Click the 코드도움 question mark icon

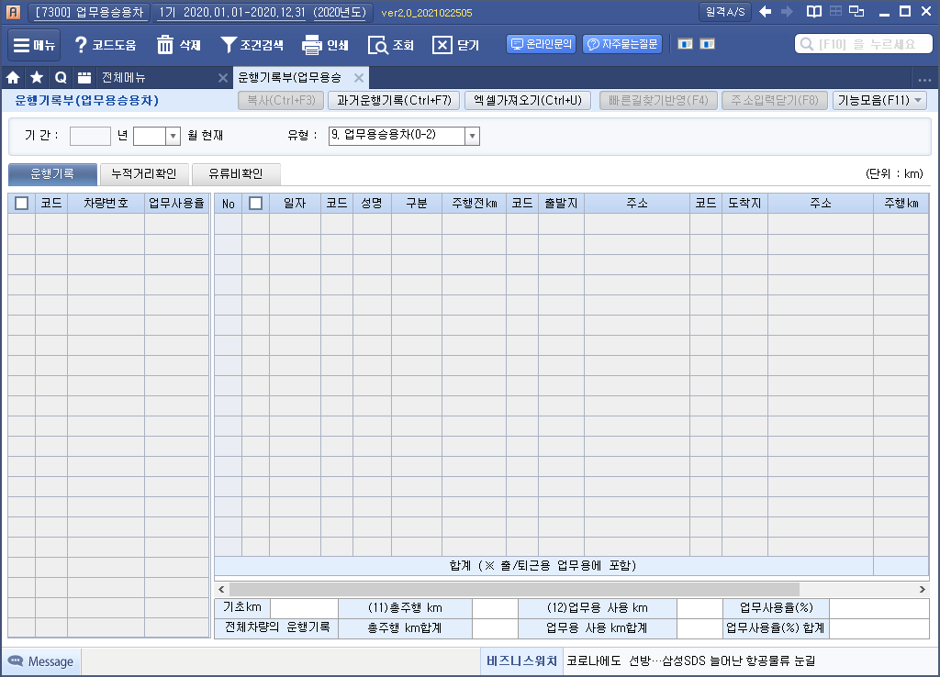(81, 45)
